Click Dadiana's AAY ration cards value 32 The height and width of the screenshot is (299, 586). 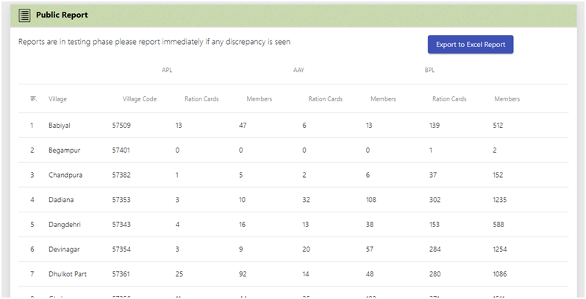306,200
